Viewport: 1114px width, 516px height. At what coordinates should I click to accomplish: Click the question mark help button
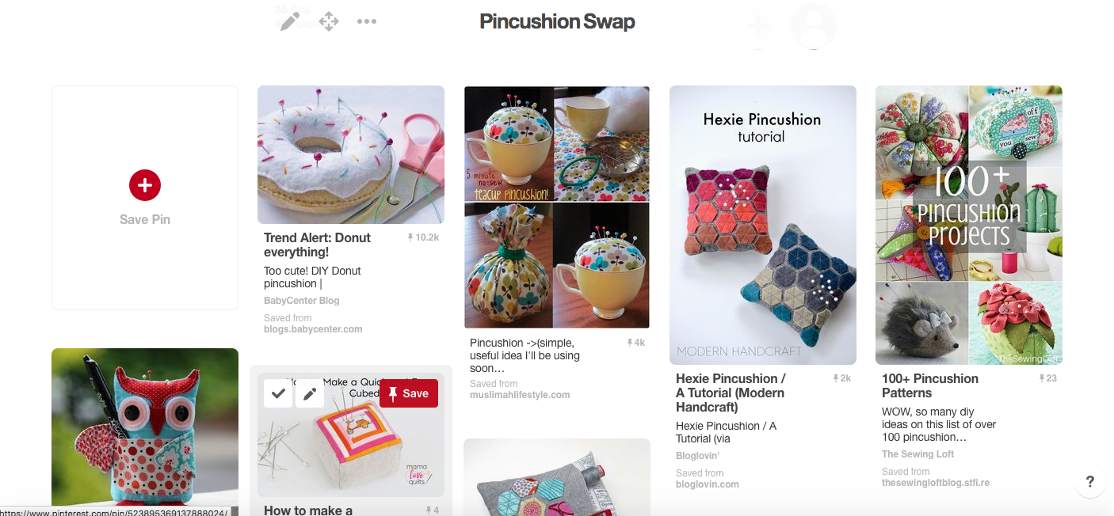pos(1090,481)
